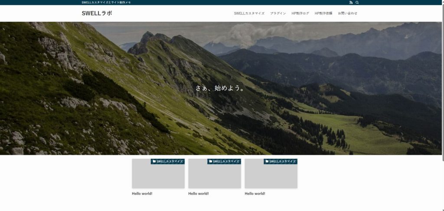Image resolution: width=444 pixels, height=211 pixels.
Task: Click the tagline SWELLカスタマイズとサイト制作メモ
Action: click(106, 3)
